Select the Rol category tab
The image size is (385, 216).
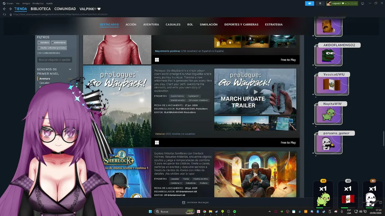point(190,25)
